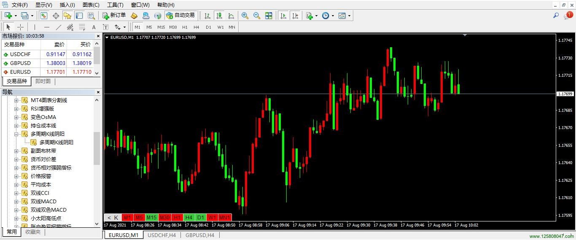Select H4 timeframe in toolbar
The image size is (576, 240).
click(196, 27)
